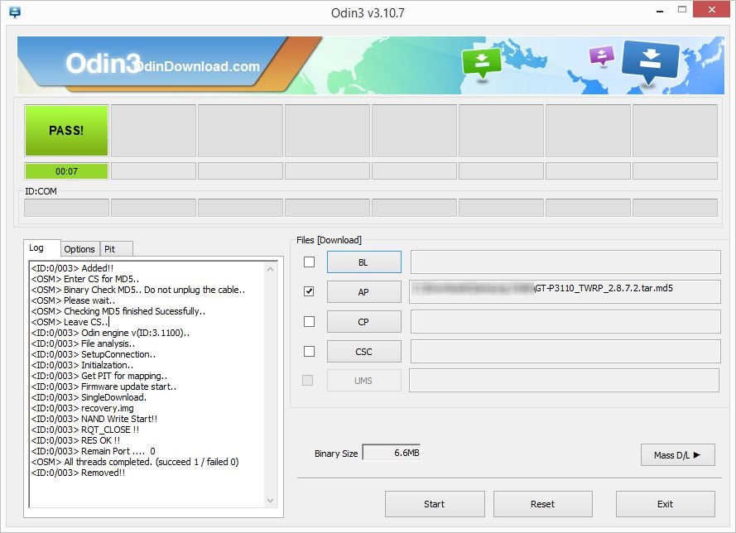This screenshot has width=736, height=533.
Task: Click the log scrollbar down arrow
Action: (x=270, y=501)
